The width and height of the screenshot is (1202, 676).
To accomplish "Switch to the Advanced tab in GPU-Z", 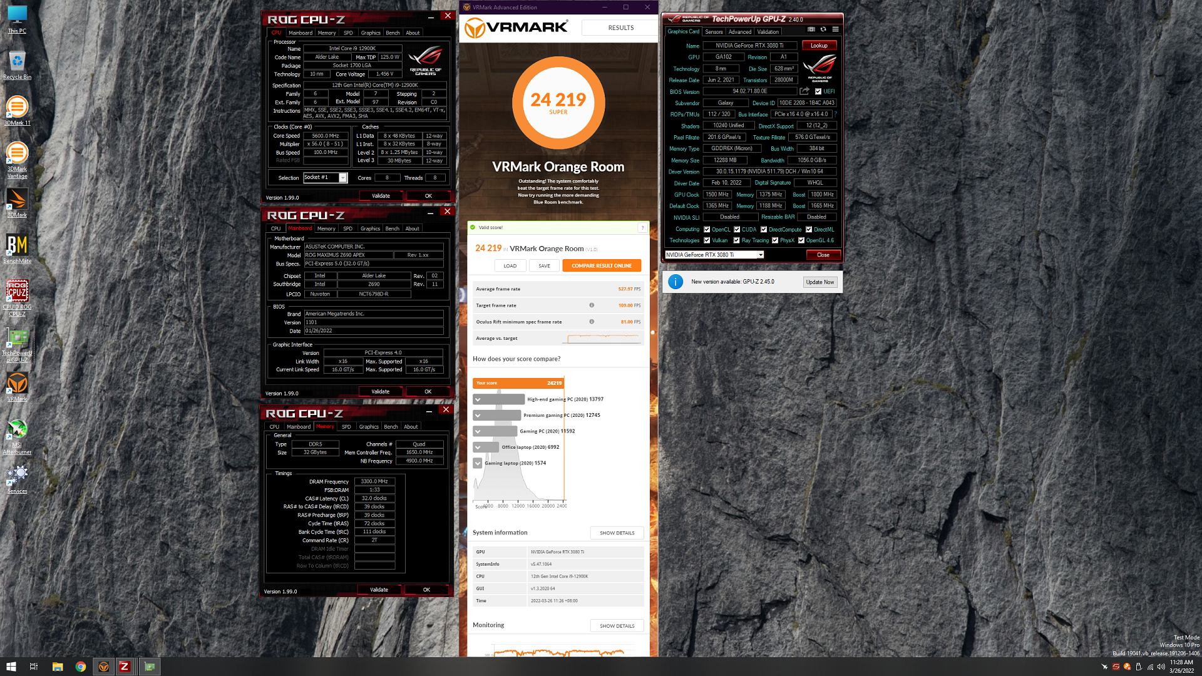I will coord(739,32).
